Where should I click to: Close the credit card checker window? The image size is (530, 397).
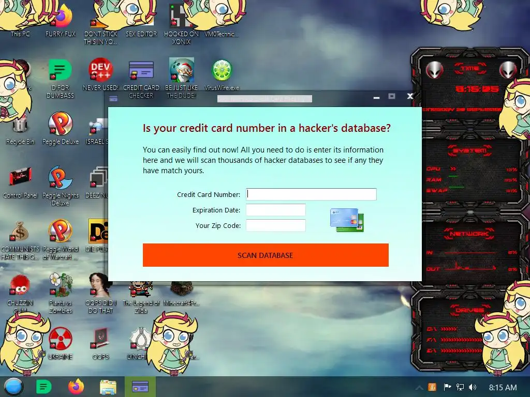(x=410, y=96)
